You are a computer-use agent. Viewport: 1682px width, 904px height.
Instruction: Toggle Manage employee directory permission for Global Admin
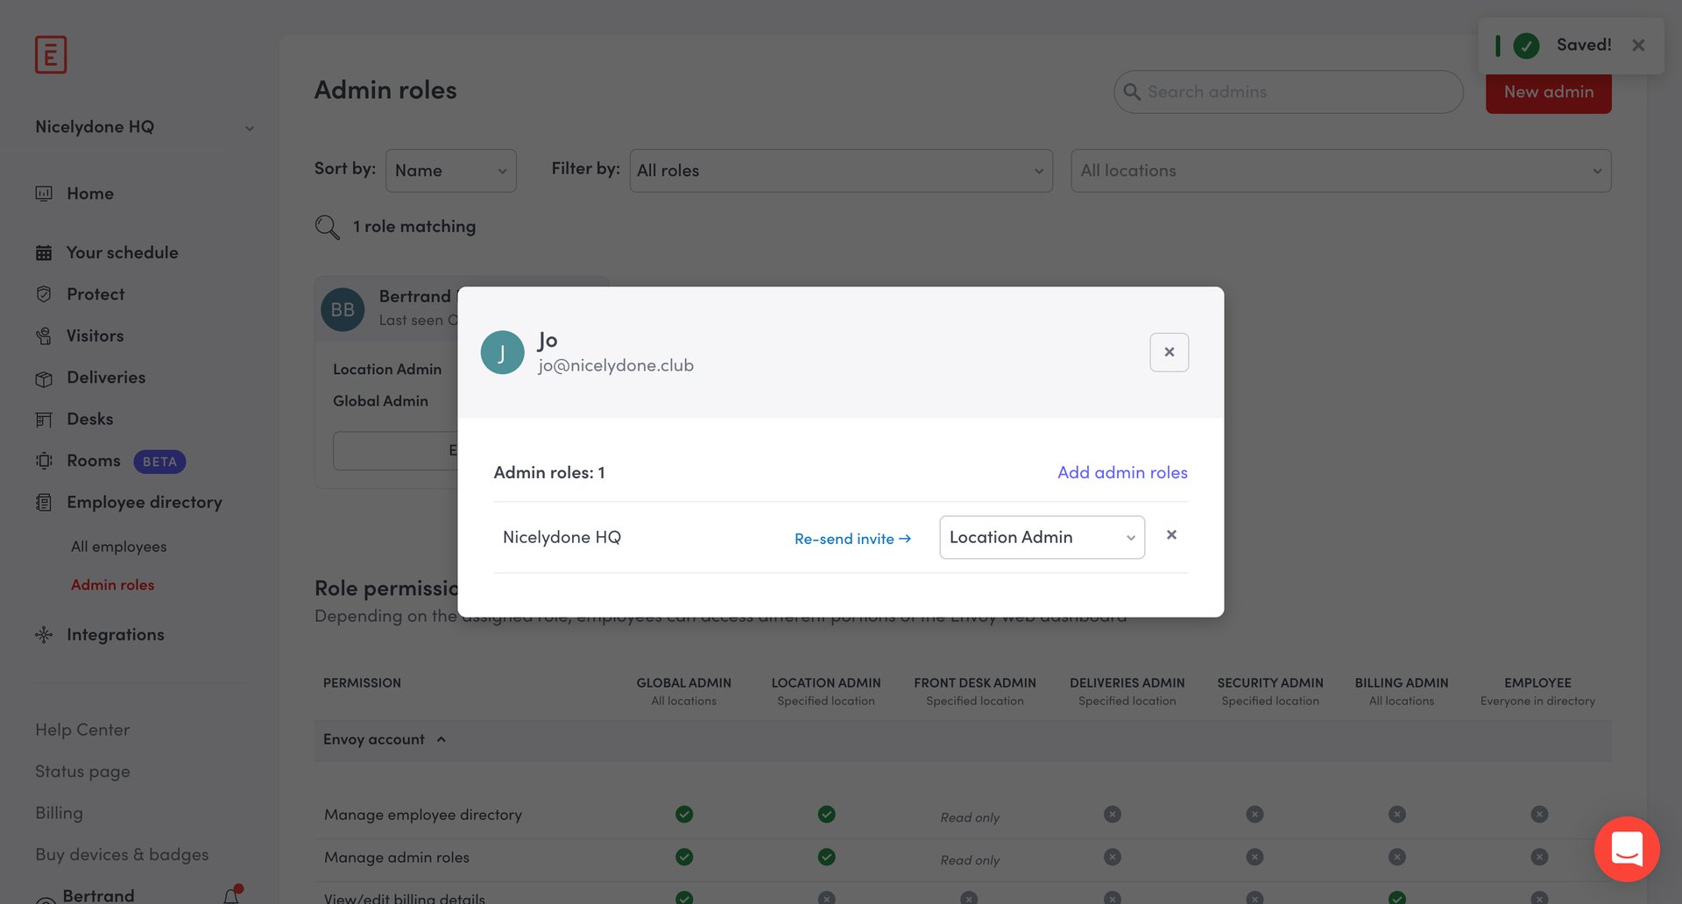pyautogui.click(x=684, y=814)
